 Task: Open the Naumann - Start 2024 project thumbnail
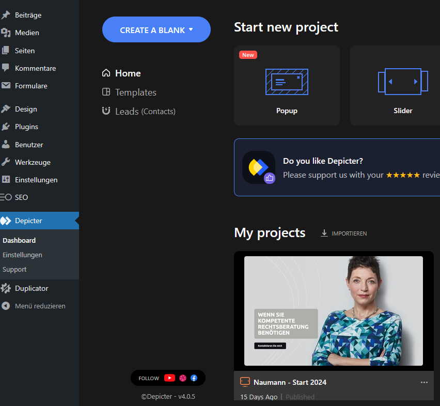333,311
